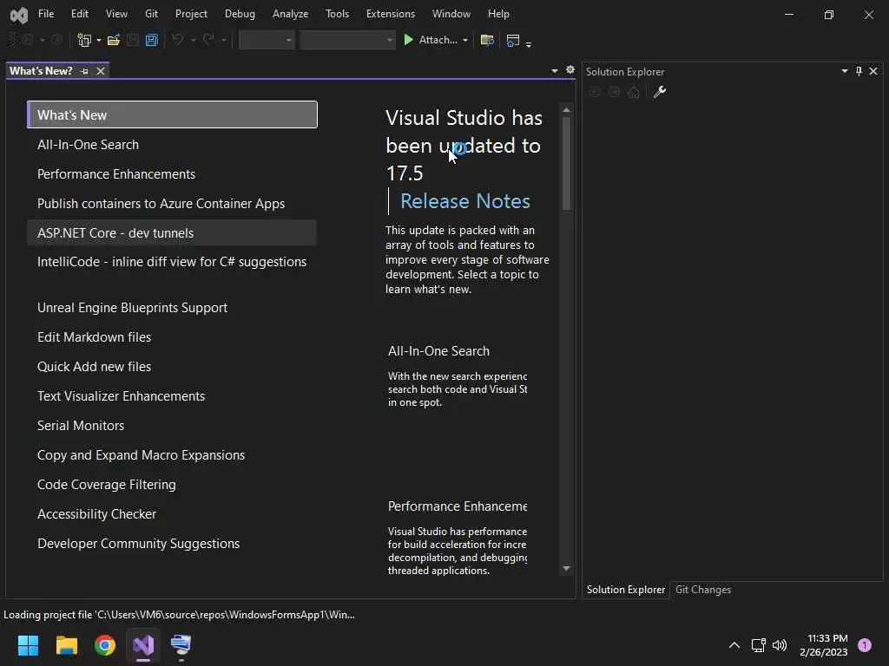This screenshot has height=666, width=889.
Task: Open the Release Notes link
Action: (x=465, y=201)
